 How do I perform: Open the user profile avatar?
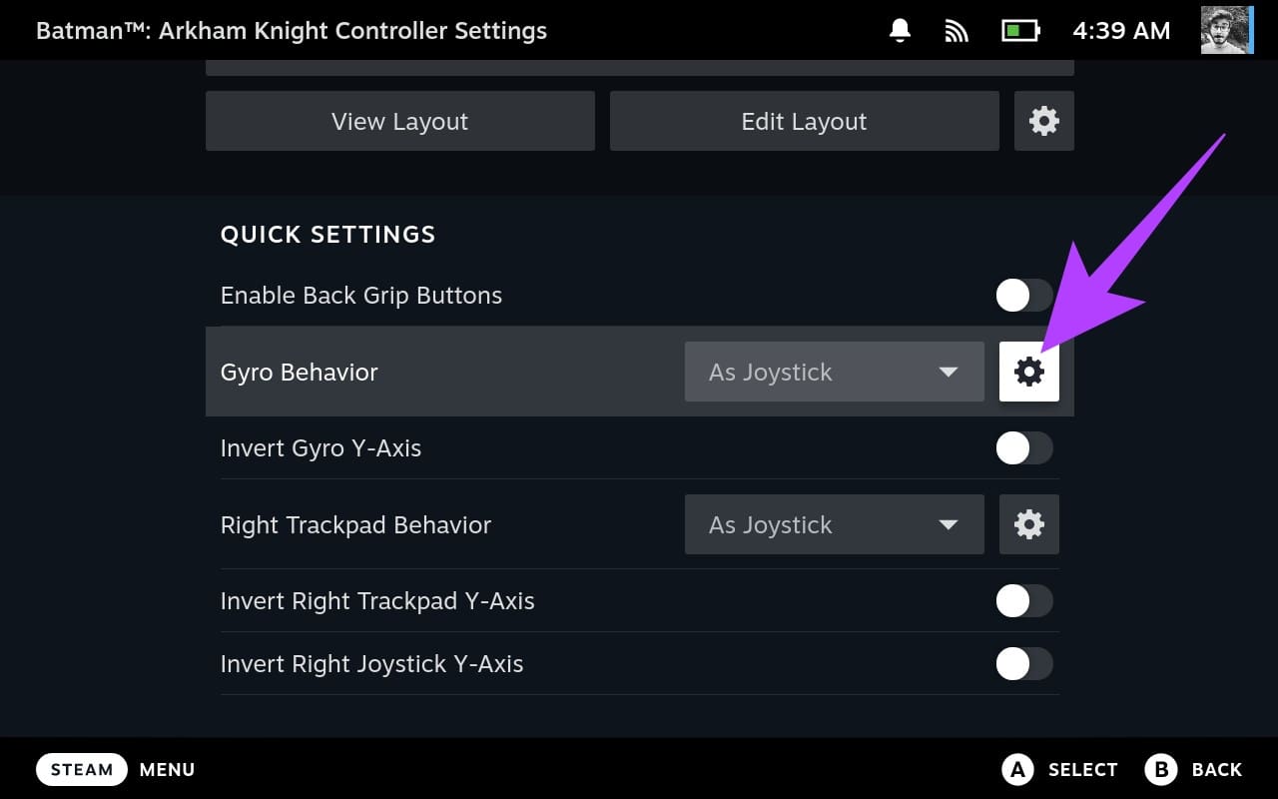(x=1226, y=30)
